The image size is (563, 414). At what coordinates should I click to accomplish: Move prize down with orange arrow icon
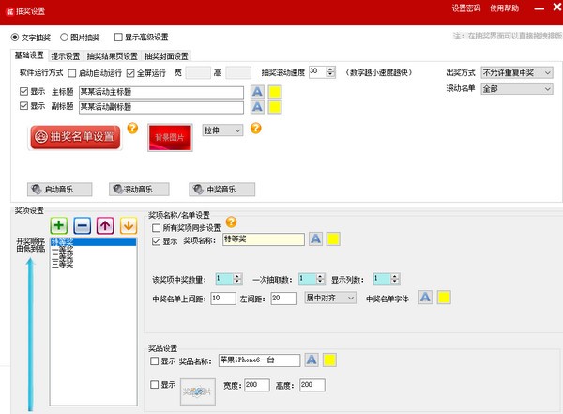128,225
